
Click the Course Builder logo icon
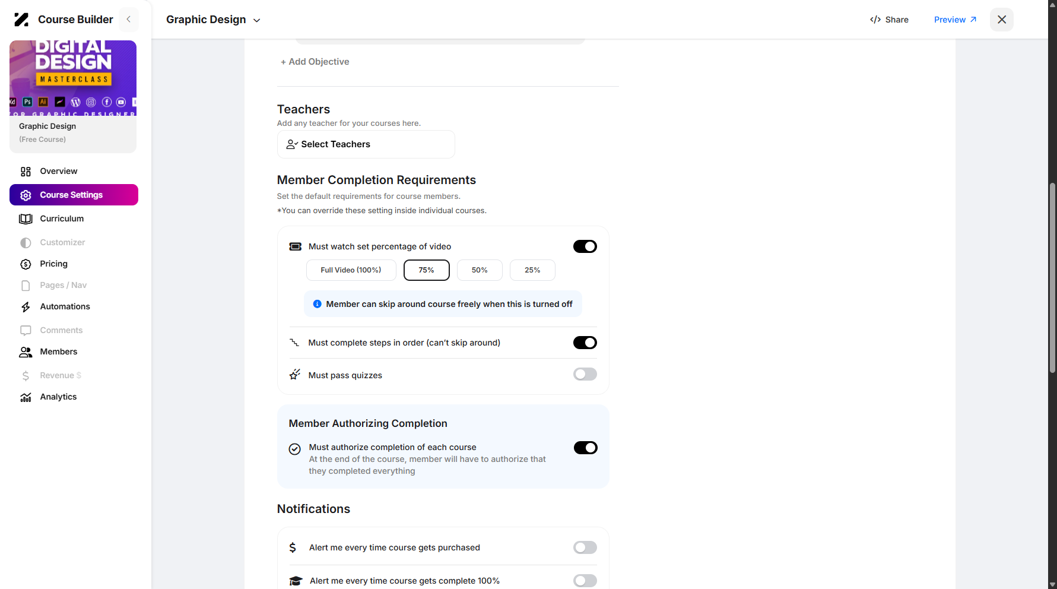pos(21,20)
